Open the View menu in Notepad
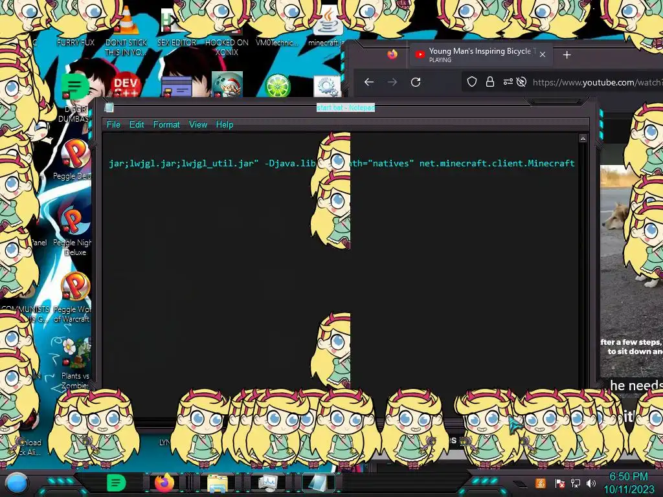 198,125
